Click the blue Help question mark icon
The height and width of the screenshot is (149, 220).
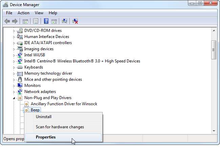coord(46,21)
